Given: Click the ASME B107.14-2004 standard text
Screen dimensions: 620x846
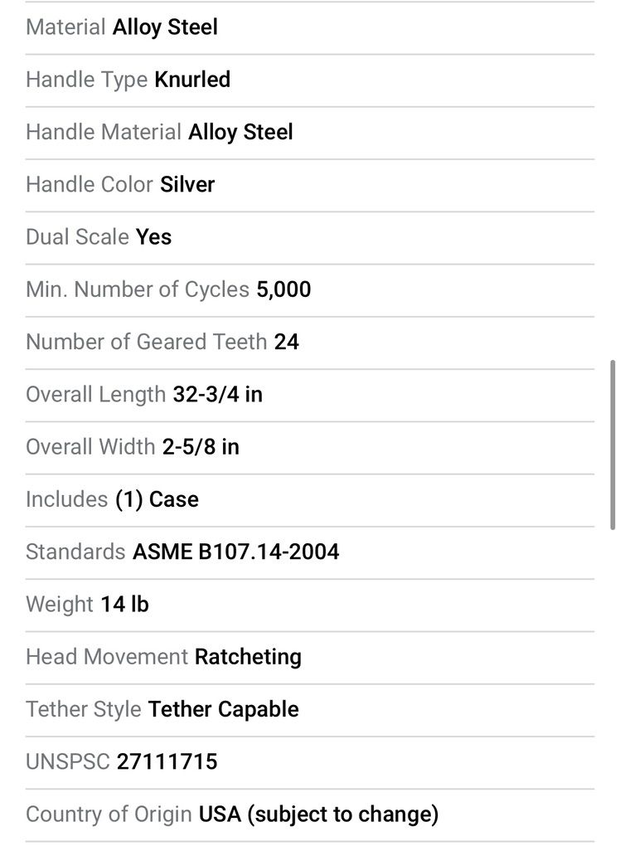Looking at the screenshot, I should [235, 552].
